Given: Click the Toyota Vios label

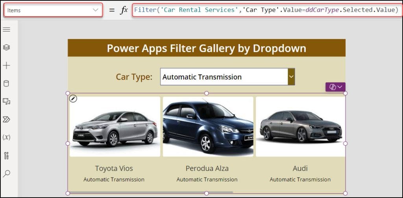Looking at the screenshot, I should click(114, 168).
